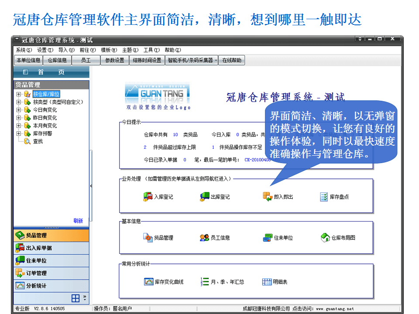Screen dimensions: 419x314
Task: Open 往来单位 icon in 基本信息
Action: click(268, 237)
